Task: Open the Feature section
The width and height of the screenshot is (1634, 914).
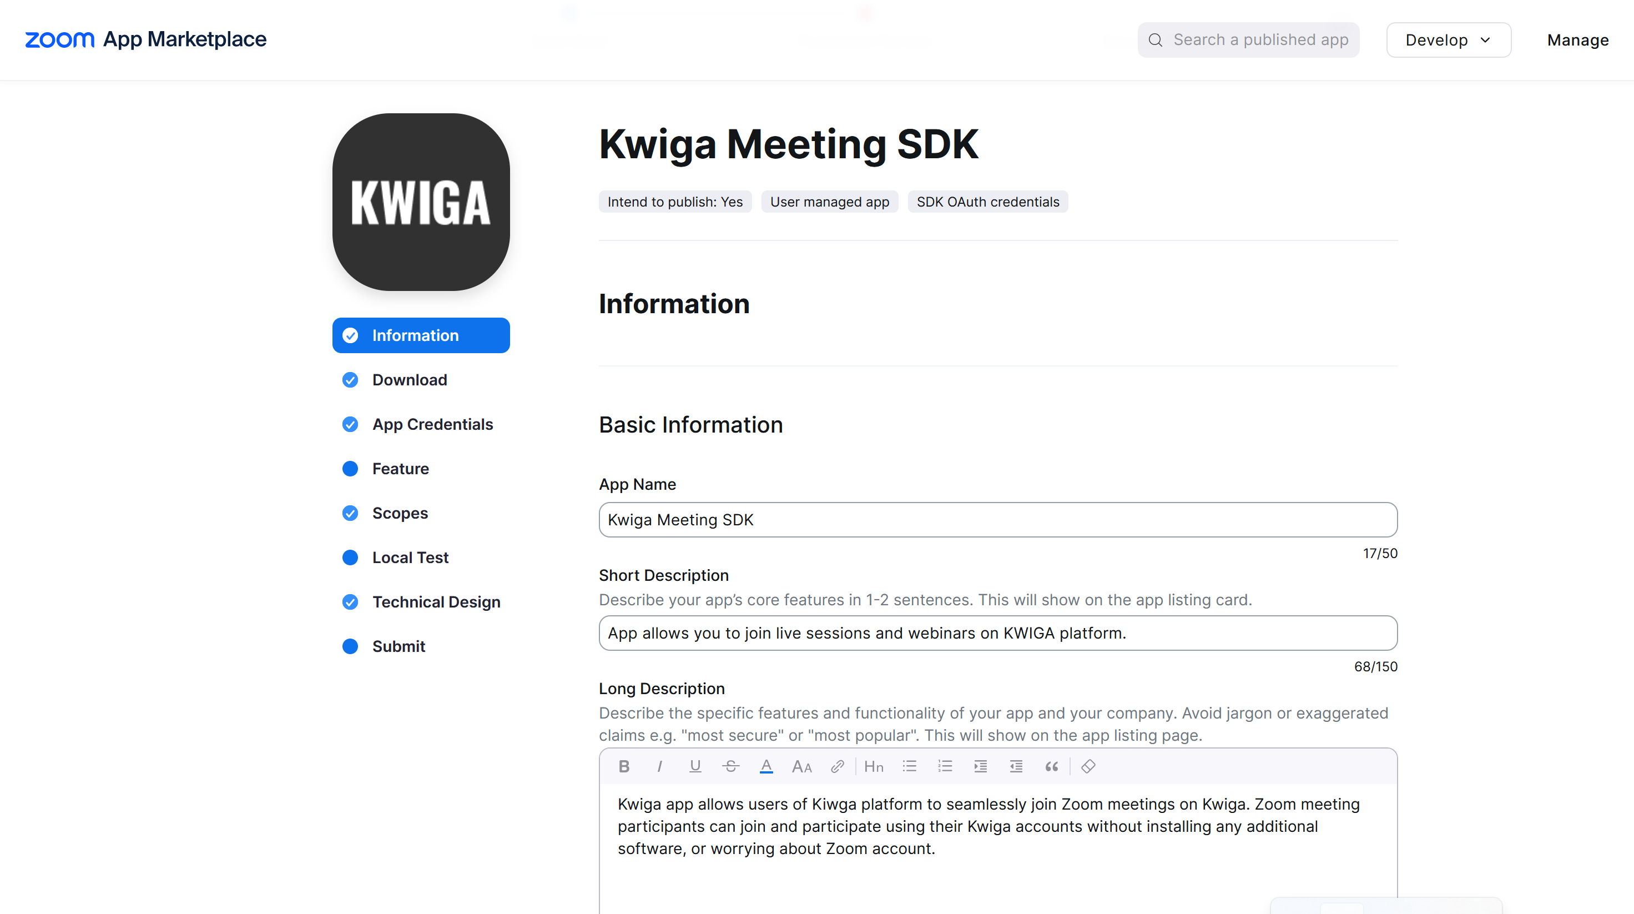Action: click(x=421, y=469)
